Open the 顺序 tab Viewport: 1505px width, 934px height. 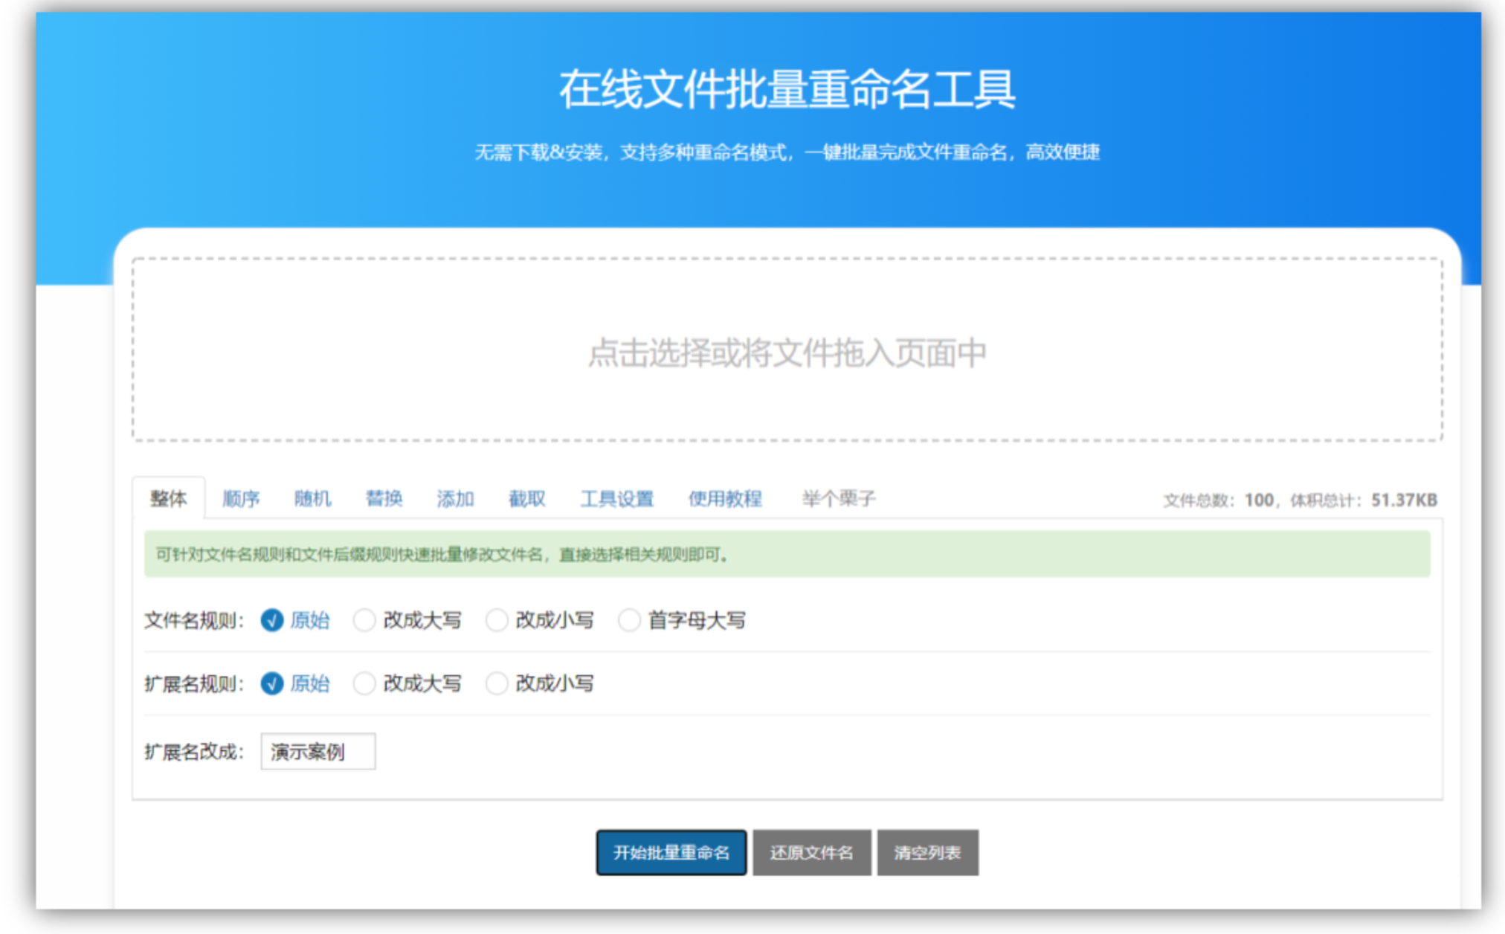[x=241, y=498]
